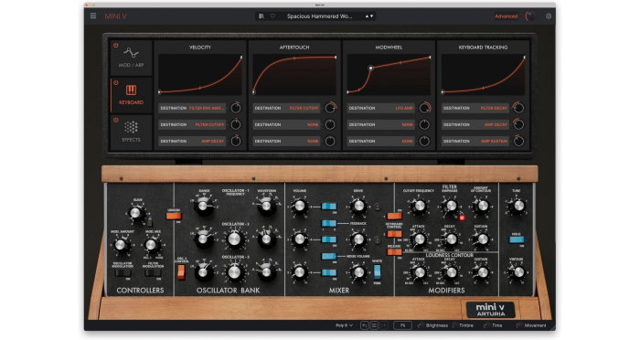Open Keyboard Tracking FILTER DECAY destination dropdown
The image size is (640, 340).
475,108
